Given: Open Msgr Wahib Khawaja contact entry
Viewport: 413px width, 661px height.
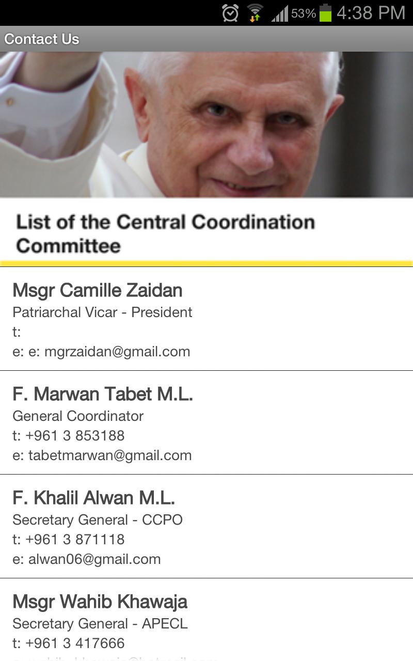Looking at the screenshot, I should click(100, 602).
